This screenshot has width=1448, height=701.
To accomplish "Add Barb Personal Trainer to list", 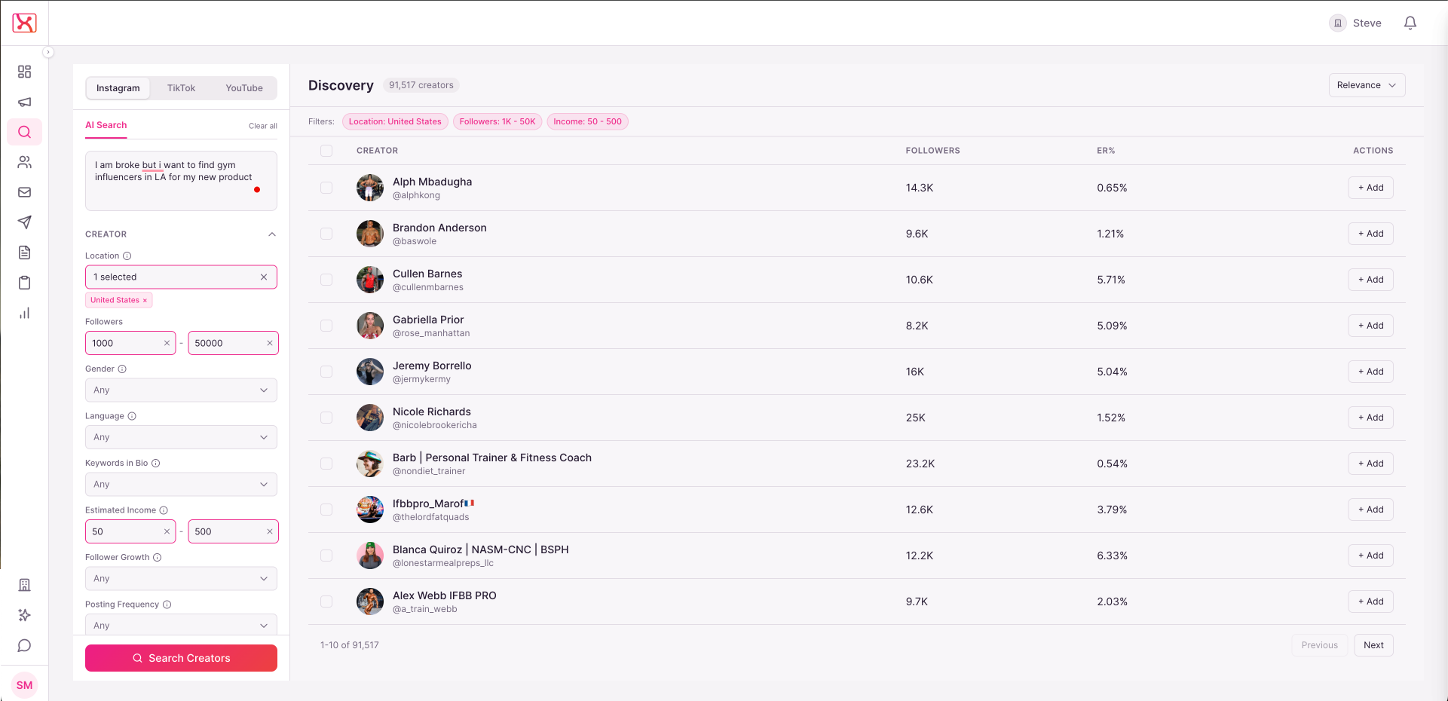I will (x=1370, y=464).
